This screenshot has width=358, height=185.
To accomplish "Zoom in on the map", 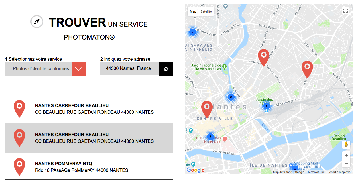I will pos(346,155).
